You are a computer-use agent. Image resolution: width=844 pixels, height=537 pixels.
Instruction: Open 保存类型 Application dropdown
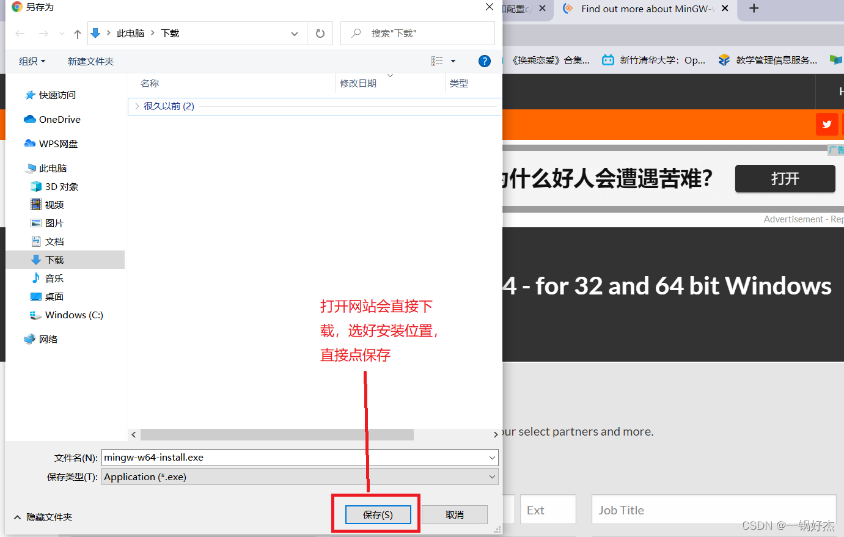click(299, 477)
